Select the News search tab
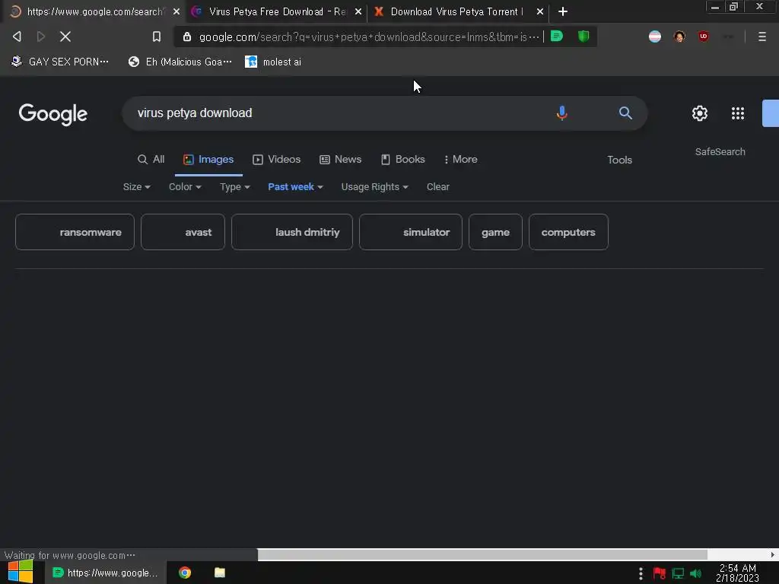The image size is (779, 584). [x=340, y=160]
